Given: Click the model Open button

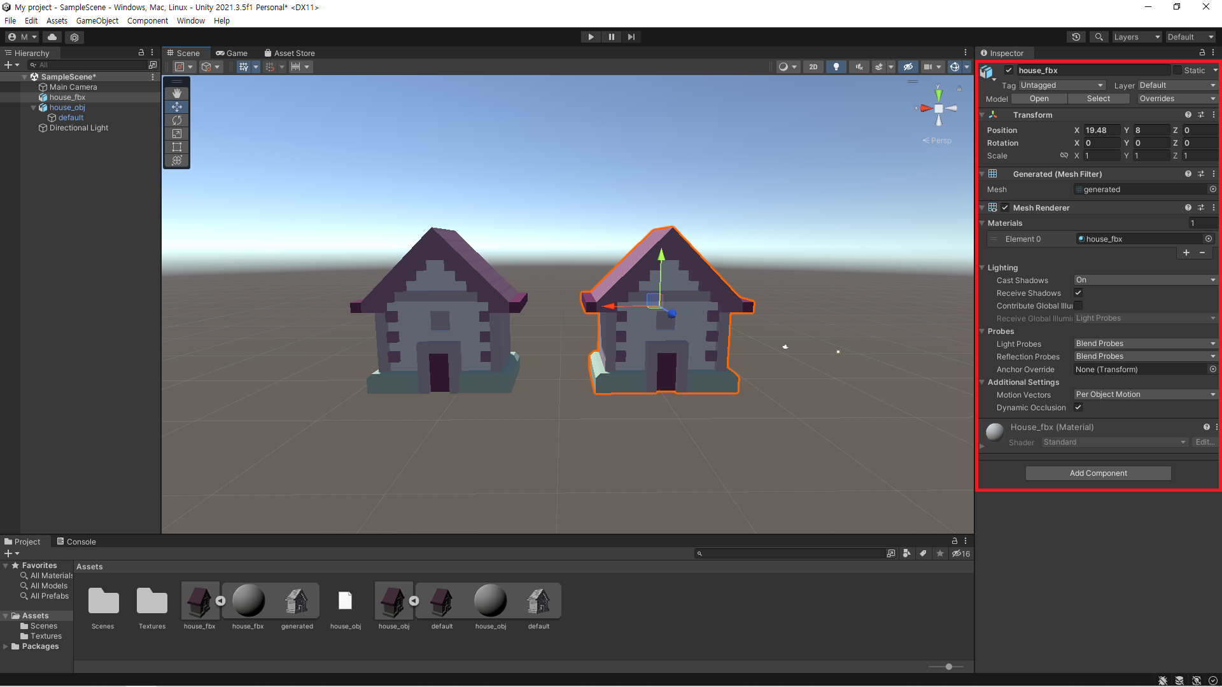Looking at the screenshot, I should (1039, 99).
